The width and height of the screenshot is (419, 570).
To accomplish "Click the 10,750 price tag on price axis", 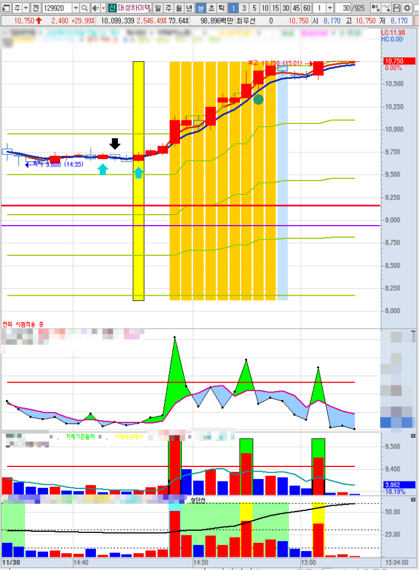I will coord(399,61).
